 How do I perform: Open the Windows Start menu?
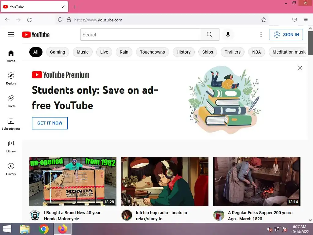pyautogui.click(x=7, y=229)
